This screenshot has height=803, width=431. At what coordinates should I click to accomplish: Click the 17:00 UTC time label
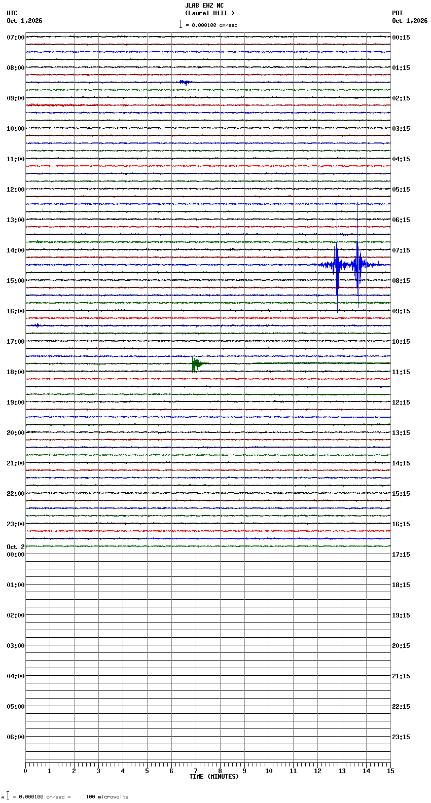pyautogui.click(x=16, y=342)
